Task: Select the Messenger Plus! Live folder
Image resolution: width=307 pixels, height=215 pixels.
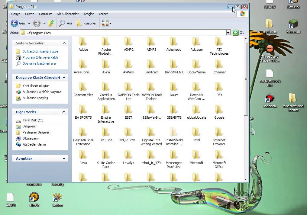Action: (x=174, y=160)
